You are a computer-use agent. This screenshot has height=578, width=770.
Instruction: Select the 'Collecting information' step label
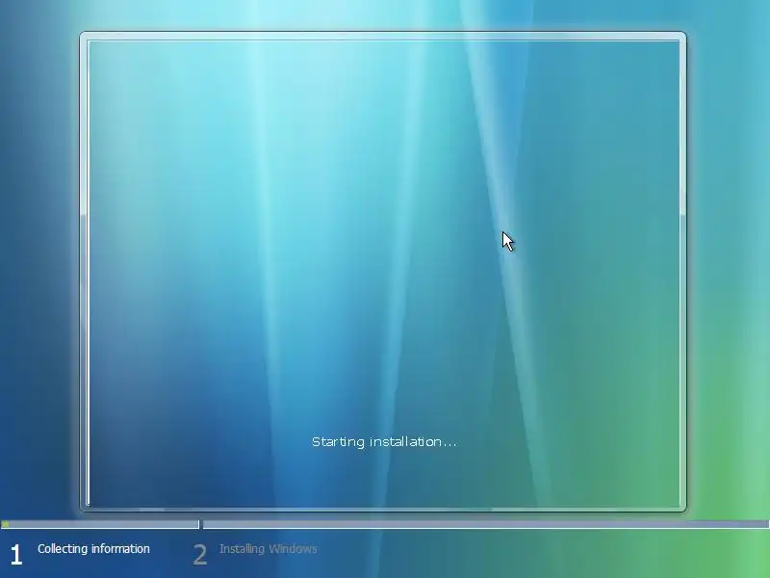[93, 548]
